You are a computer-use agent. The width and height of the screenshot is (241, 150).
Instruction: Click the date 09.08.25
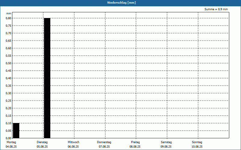pyautogui.click(x=166, y=147)
